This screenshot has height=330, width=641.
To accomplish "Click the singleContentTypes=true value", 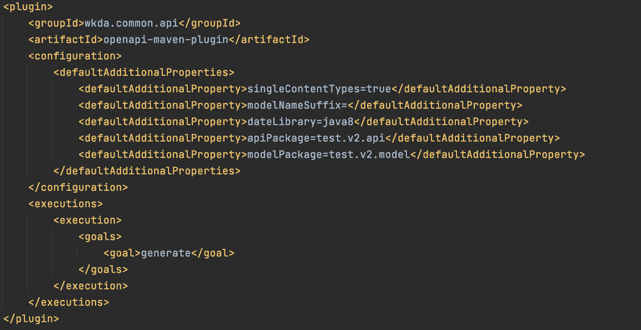I will point(319,89).
